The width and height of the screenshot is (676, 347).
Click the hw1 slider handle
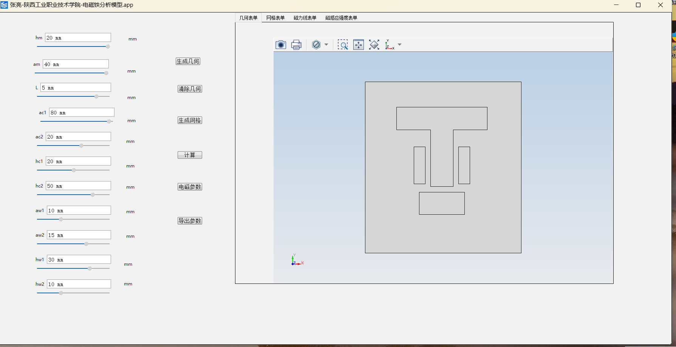[x=90, y=268]
